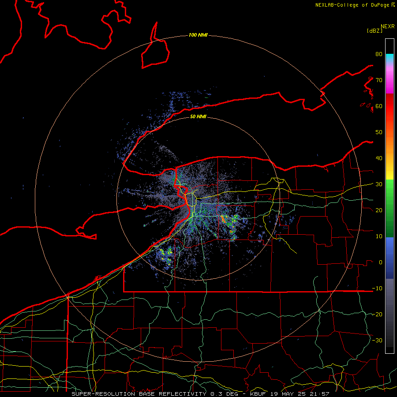Click the [dBZ] unit label
Screen dimensions: 397x397
(x=375, y=31)
